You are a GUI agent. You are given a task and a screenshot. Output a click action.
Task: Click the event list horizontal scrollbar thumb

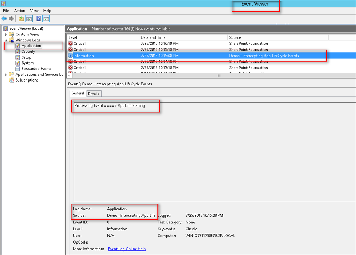(x=219, y=76)
